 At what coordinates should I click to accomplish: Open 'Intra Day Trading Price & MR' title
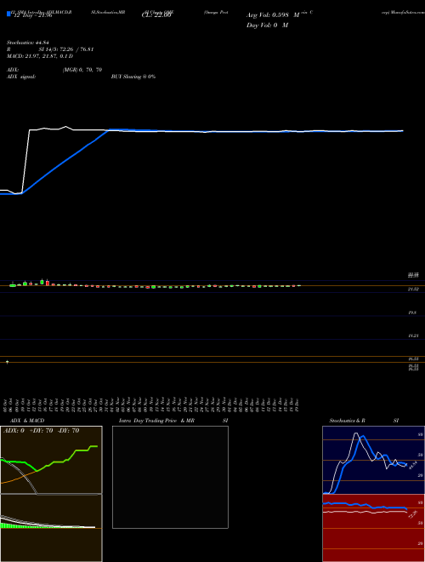156,421
